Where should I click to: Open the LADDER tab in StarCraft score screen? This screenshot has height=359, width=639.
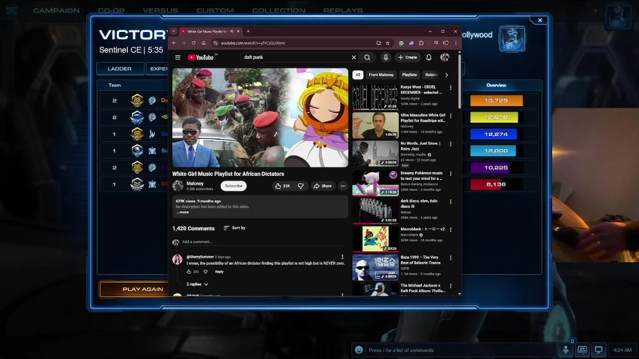pos(120,69)
